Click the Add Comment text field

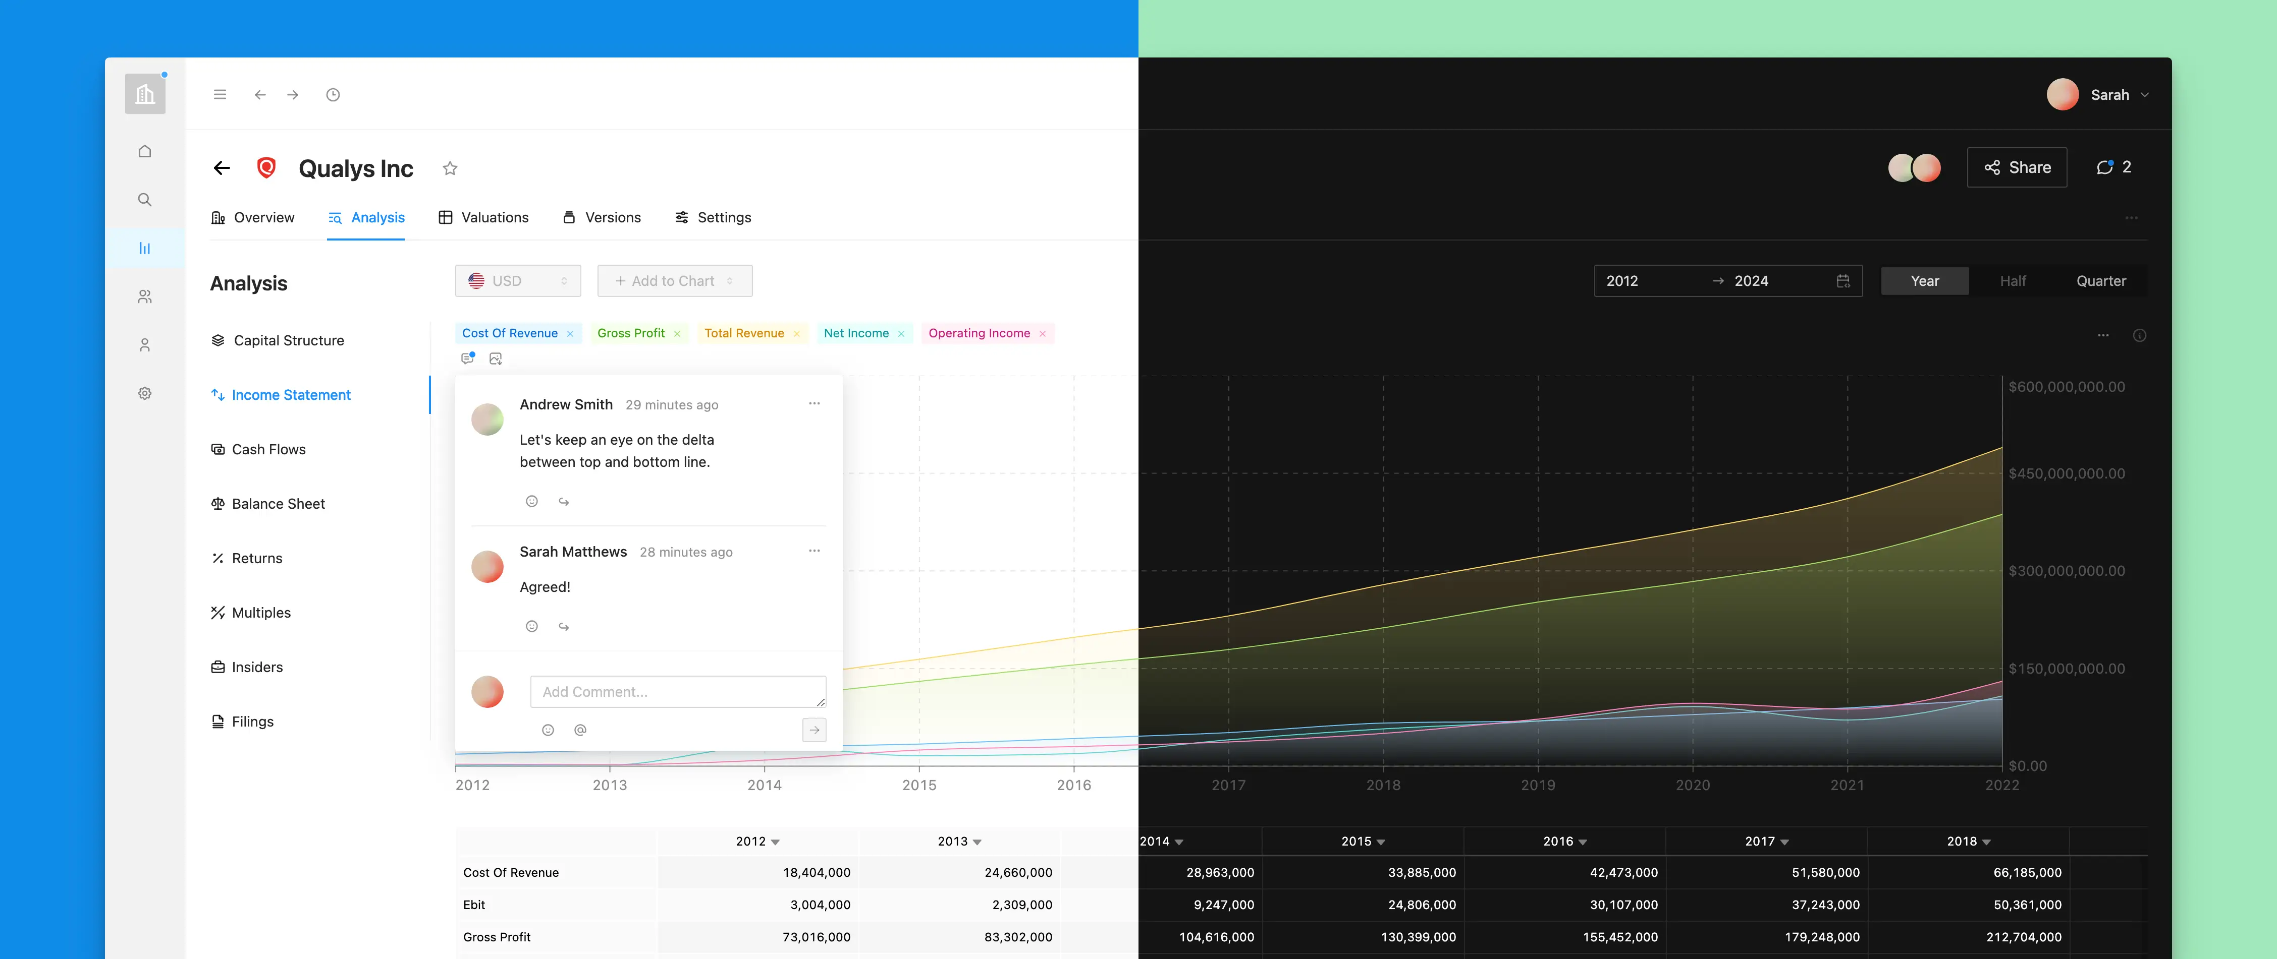(x=677, y=691)
